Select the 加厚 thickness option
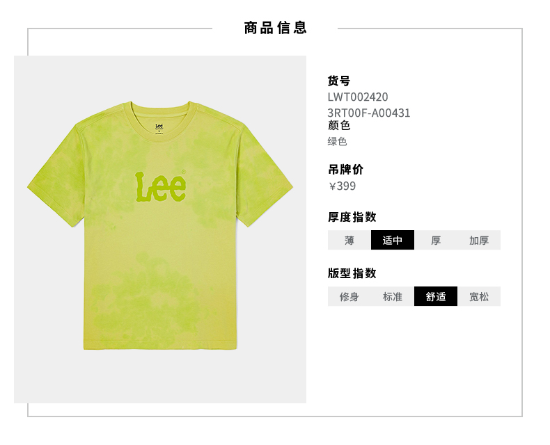550x445 pixels. click(479, 240)
